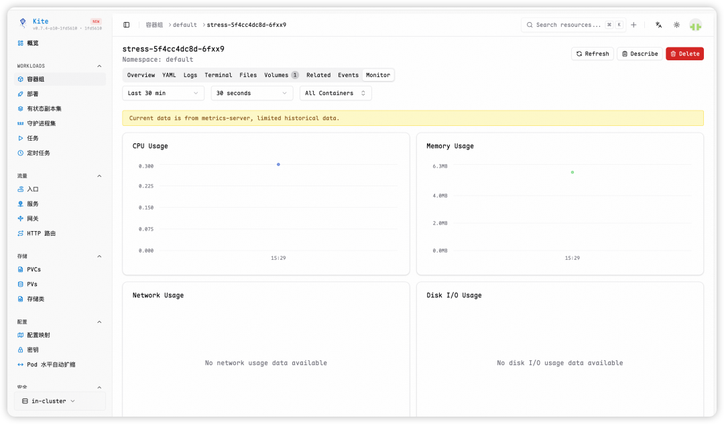Open 定时任务 cronjobs icon
This screenshot has width=724, height=424.
point(20,153)
